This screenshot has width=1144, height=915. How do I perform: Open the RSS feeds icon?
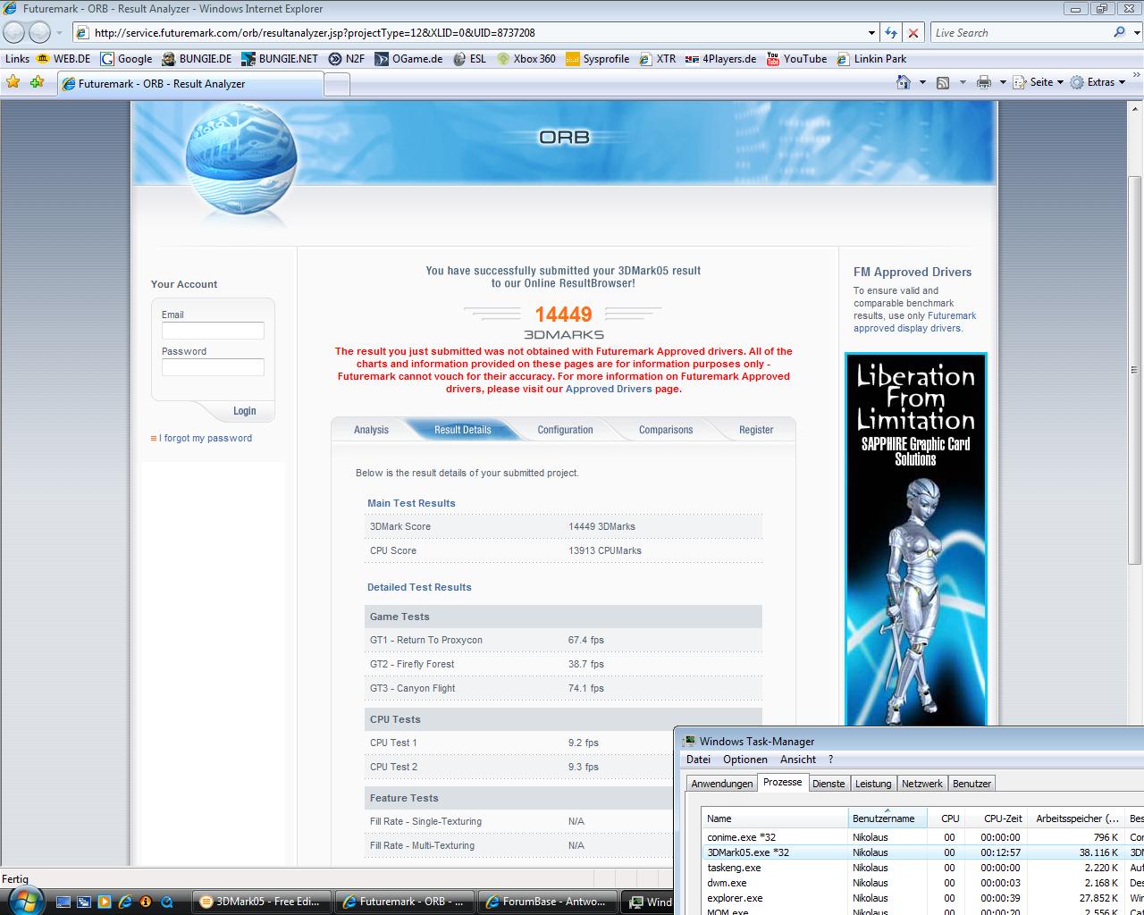[x=943, y=82]
